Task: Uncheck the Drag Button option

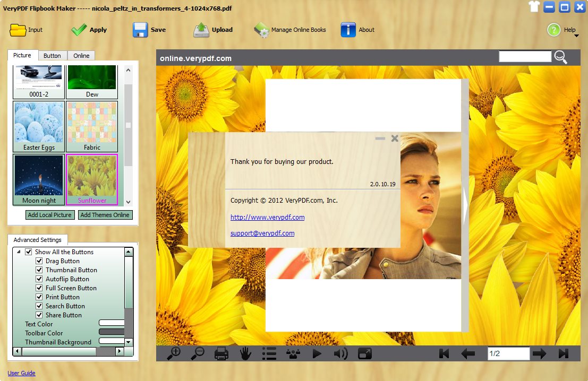Action: 39,261
